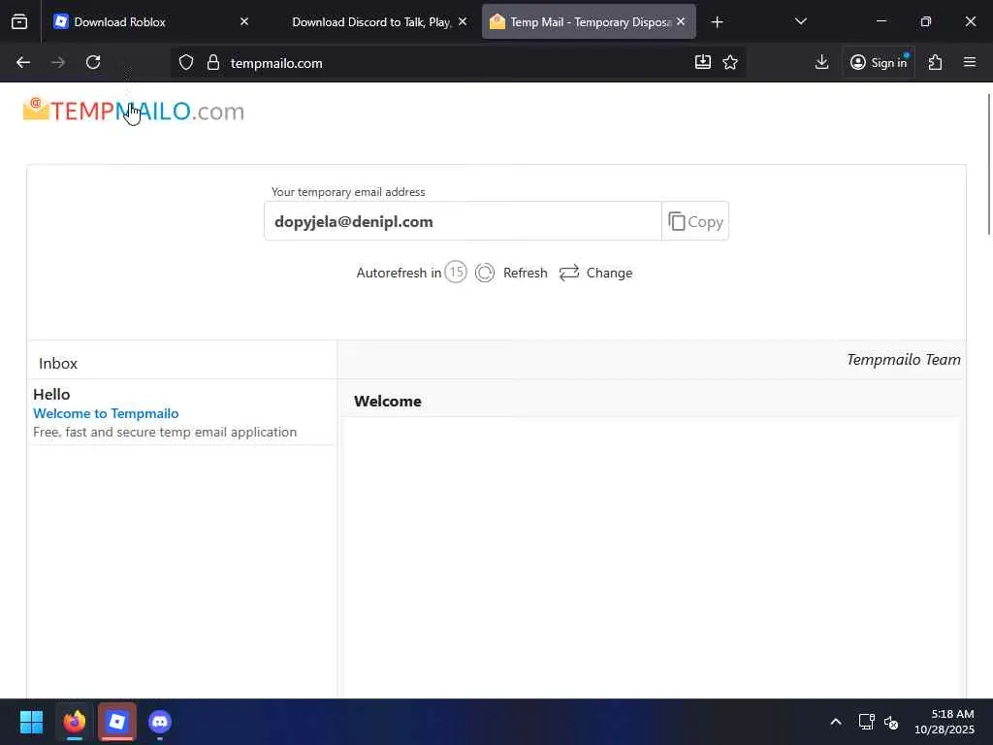The image size is (993, 745).
Task: Click the Change swap arrows icon
Action: (x=568, y=273)
